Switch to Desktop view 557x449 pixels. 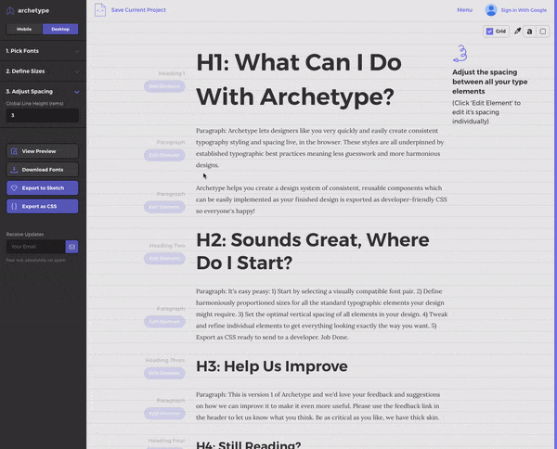pos(60,29)
